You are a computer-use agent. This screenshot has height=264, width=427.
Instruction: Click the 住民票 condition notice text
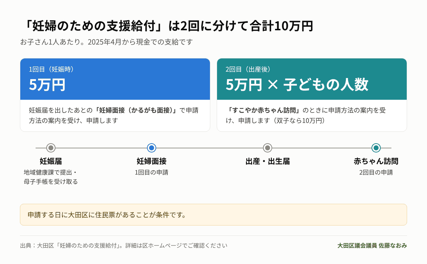tap(107, 215)
